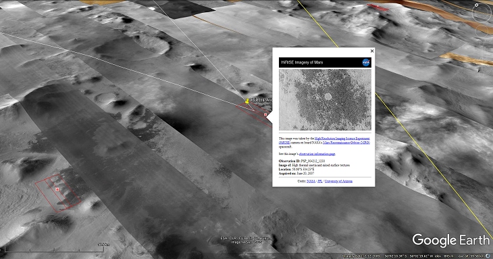The width and height of the screenshot is (493, 259).
Task: Click the imagery attribution text at bottom
Action: pos(246,240)
